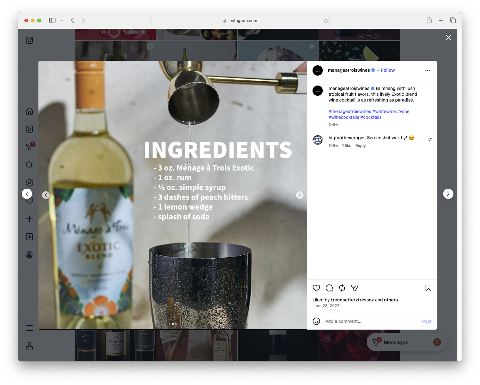This screenshot has width=480, height=385.
Task: Open the Messages floating panel
Action: pos(407,342)
